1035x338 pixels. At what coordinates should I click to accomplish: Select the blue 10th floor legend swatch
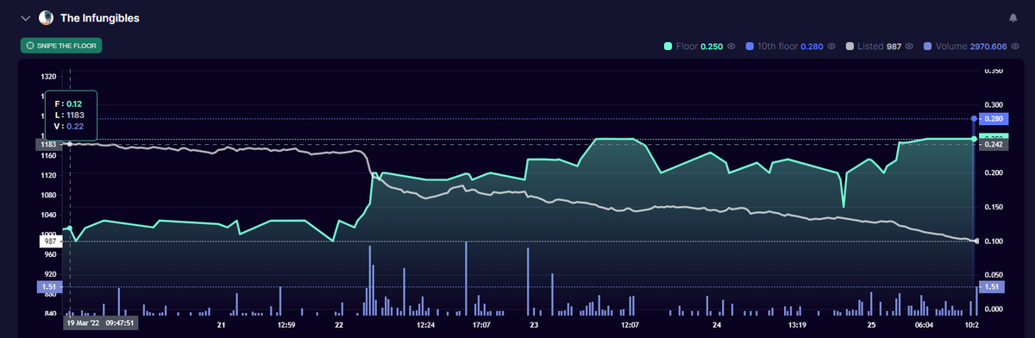(750, 46)
